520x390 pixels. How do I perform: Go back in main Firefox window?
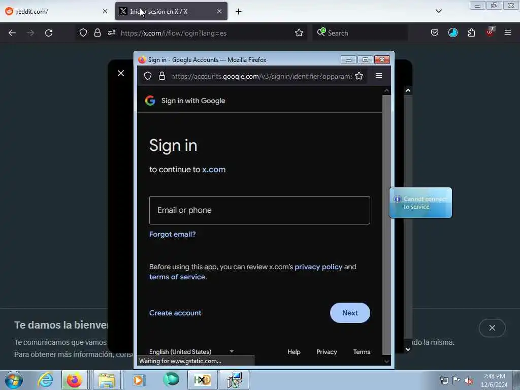tap(12, 33)
